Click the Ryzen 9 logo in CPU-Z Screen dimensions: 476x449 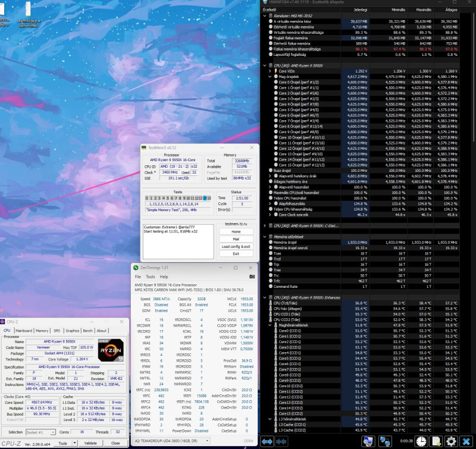click(111, 350)
